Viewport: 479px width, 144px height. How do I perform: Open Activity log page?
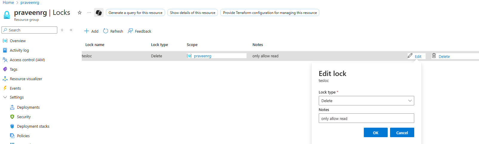pos(19,50)
